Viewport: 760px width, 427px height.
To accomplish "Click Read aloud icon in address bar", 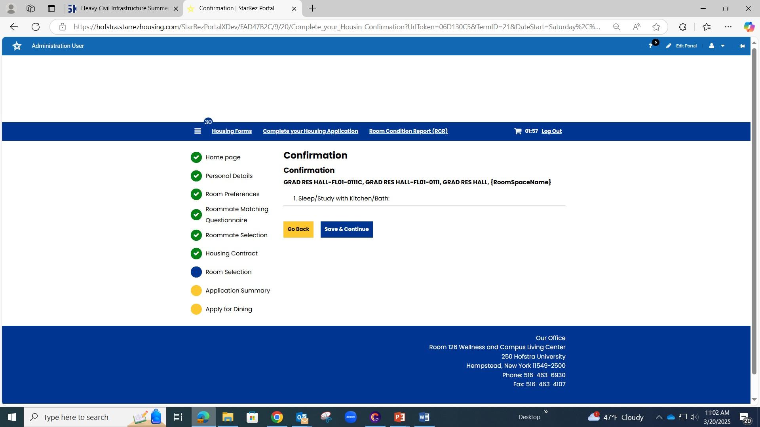I will pyautogui.click(x=636, y=27).
